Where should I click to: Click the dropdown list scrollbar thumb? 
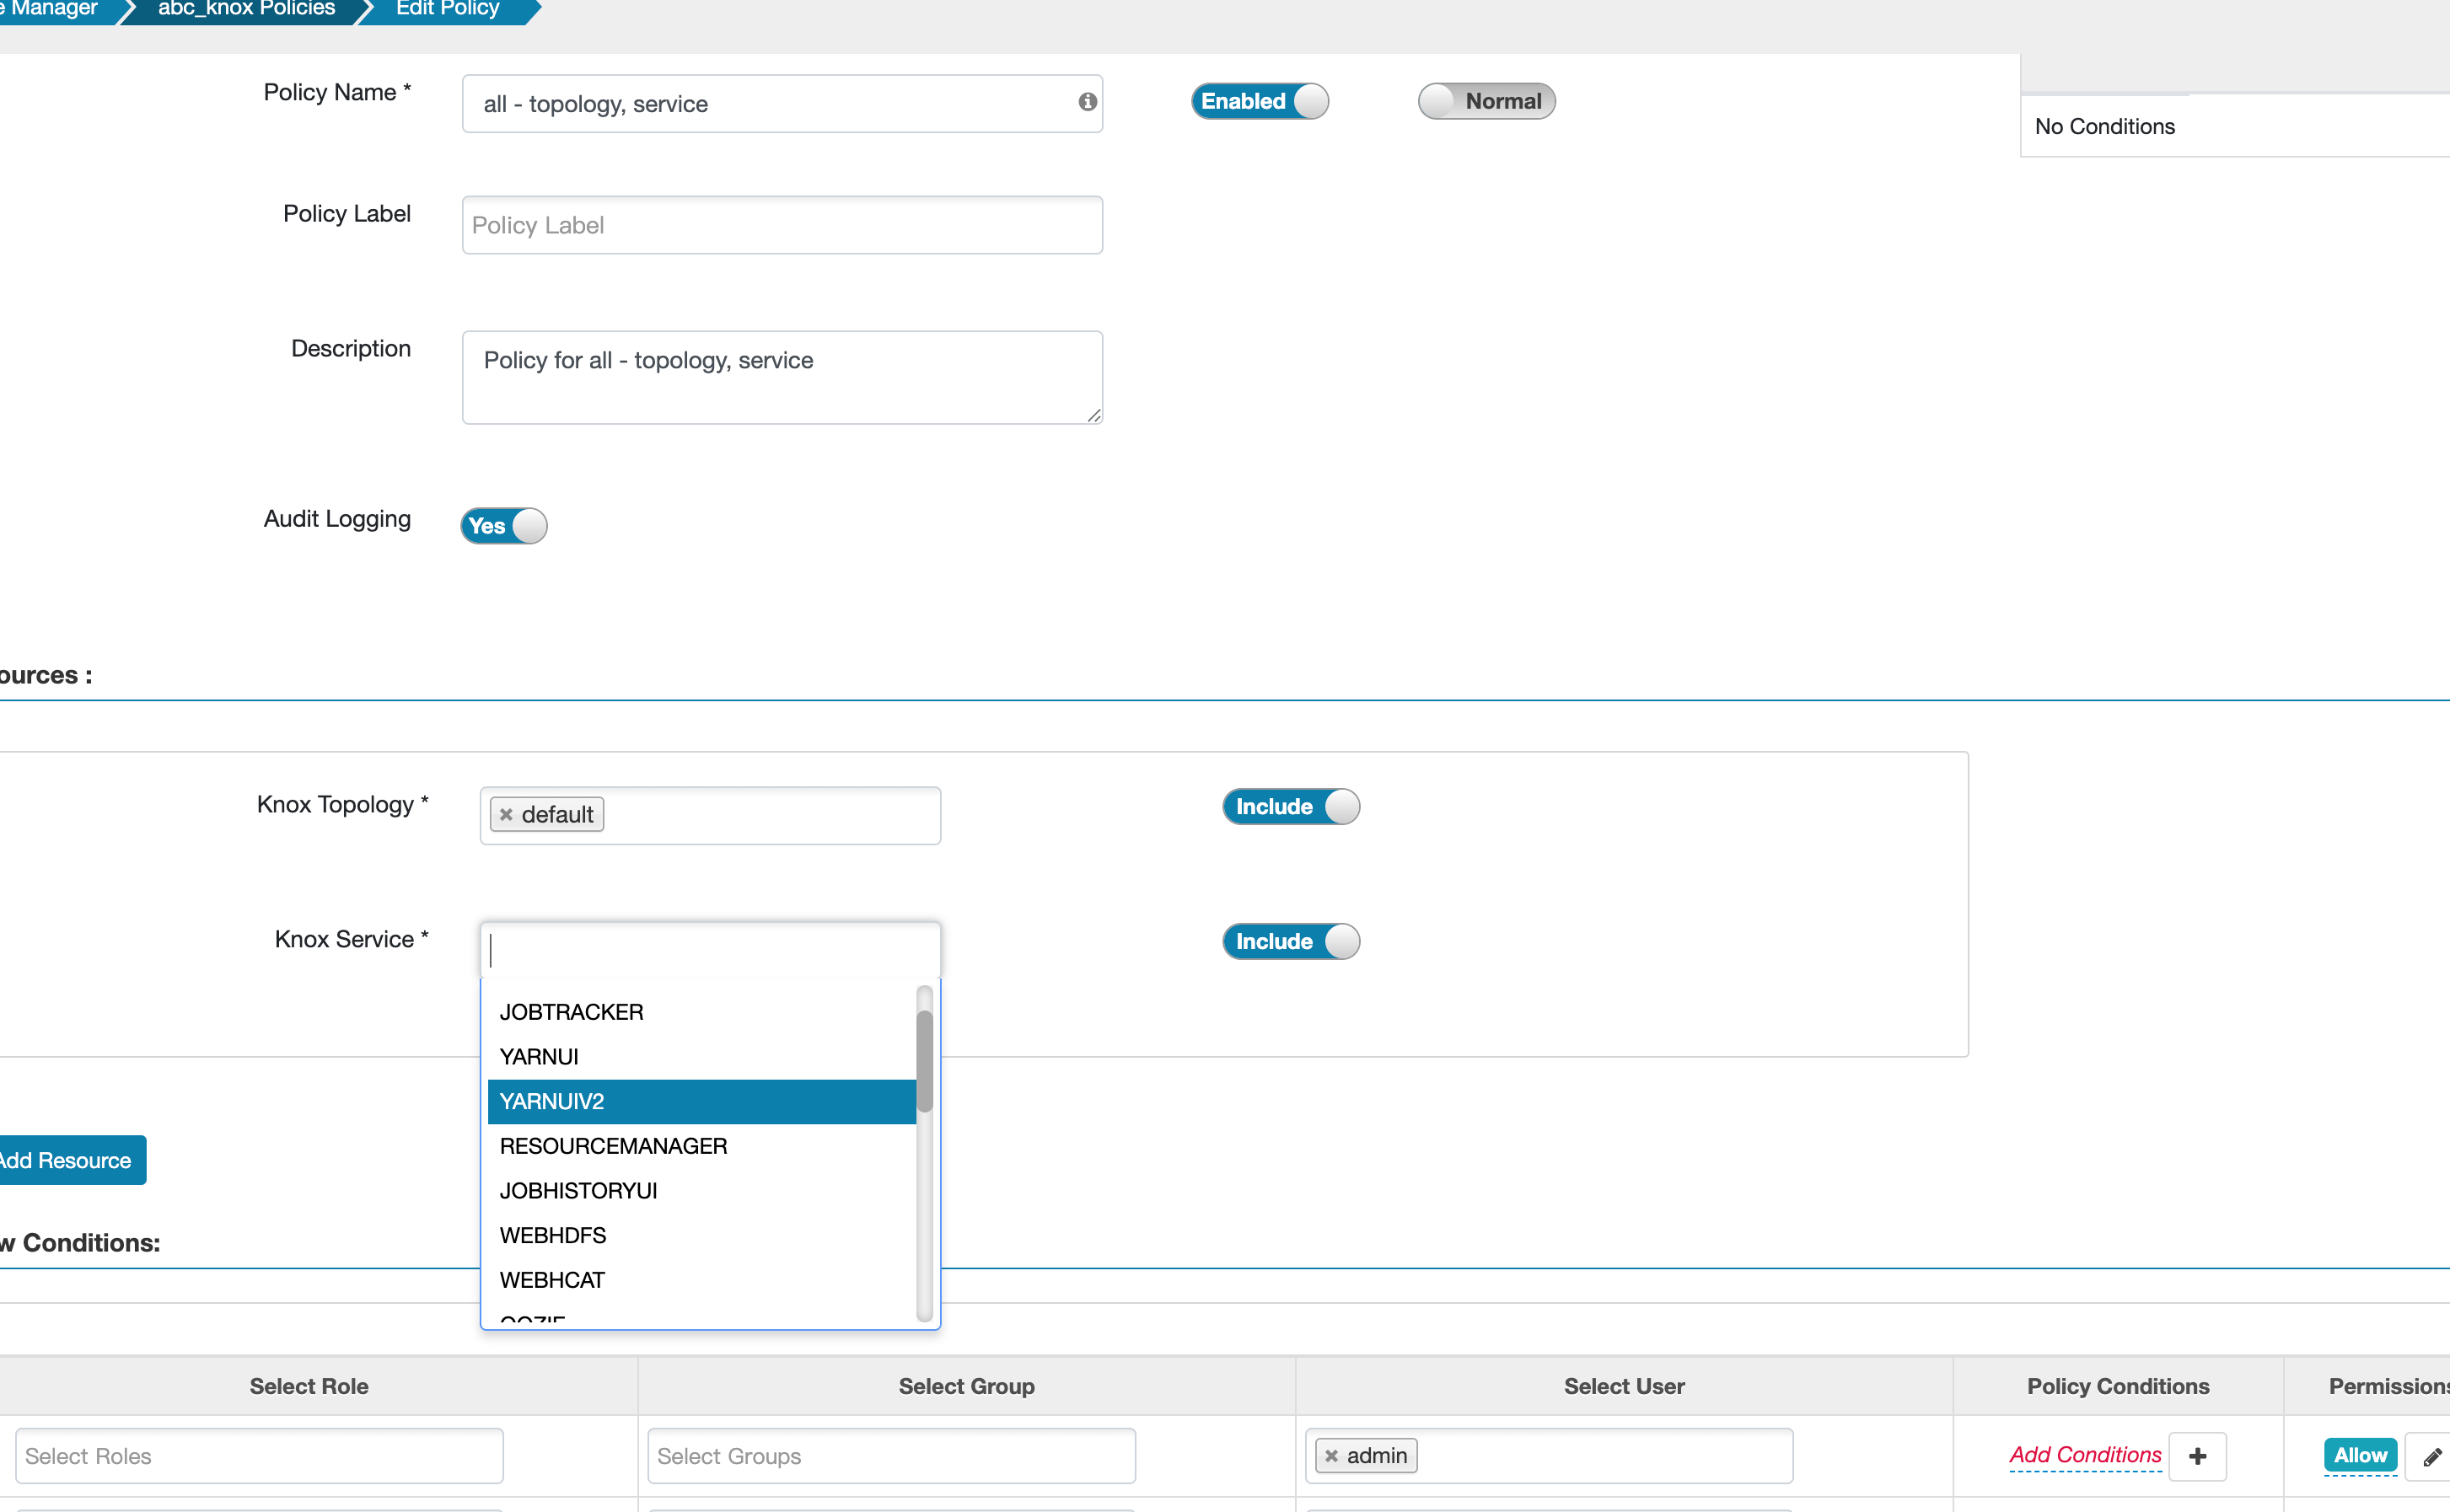(924, 1060)
